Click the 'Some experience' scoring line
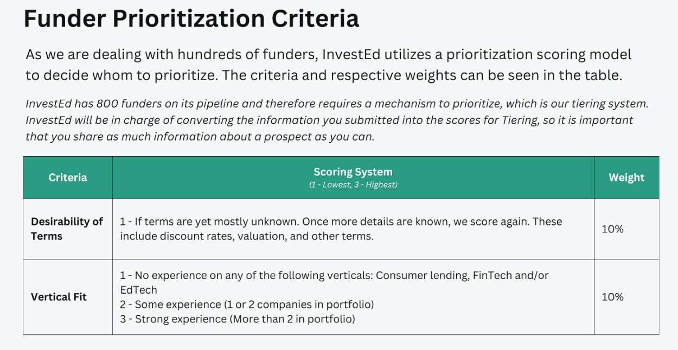Image resolution: width=678 pixels, height=350 pixels. [247, 304]
